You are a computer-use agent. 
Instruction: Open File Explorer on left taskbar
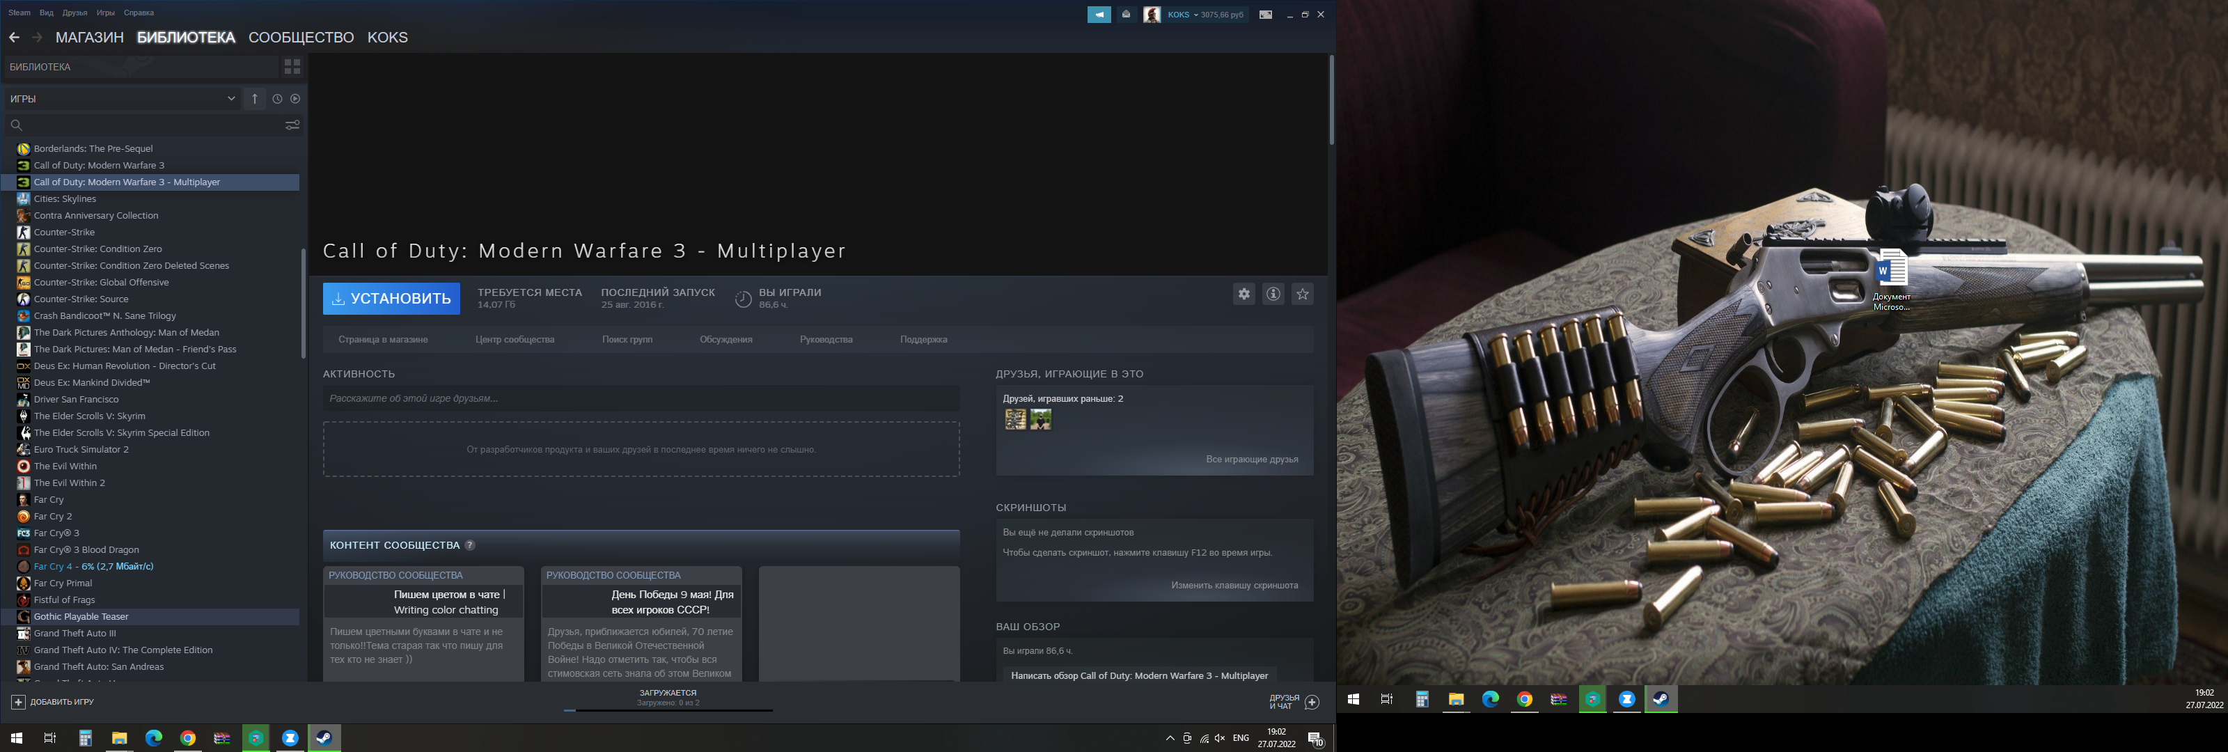click(119, 738)
